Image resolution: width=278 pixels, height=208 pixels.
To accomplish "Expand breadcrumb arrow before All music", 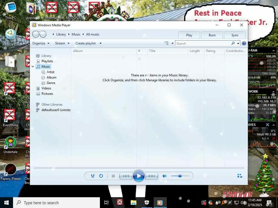I will 83,34.
